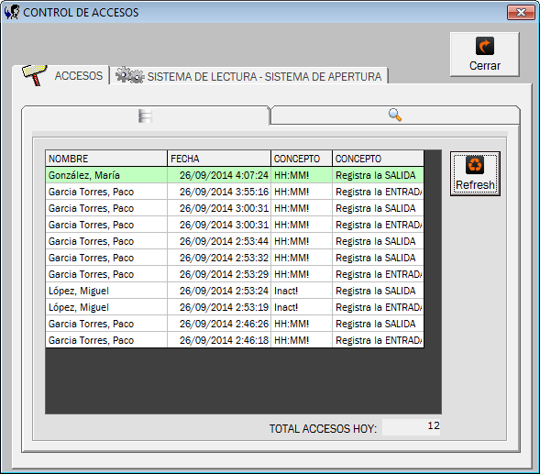Screen dimensions: 540x474
Task: Open the magnifying glass search tab
Action: (395, 115)
